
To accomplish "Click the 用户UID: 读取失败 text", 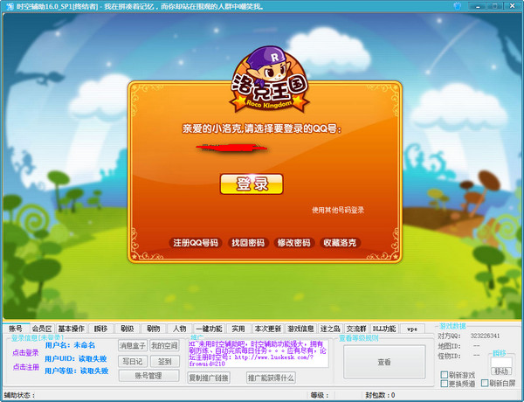I will 75,358.
